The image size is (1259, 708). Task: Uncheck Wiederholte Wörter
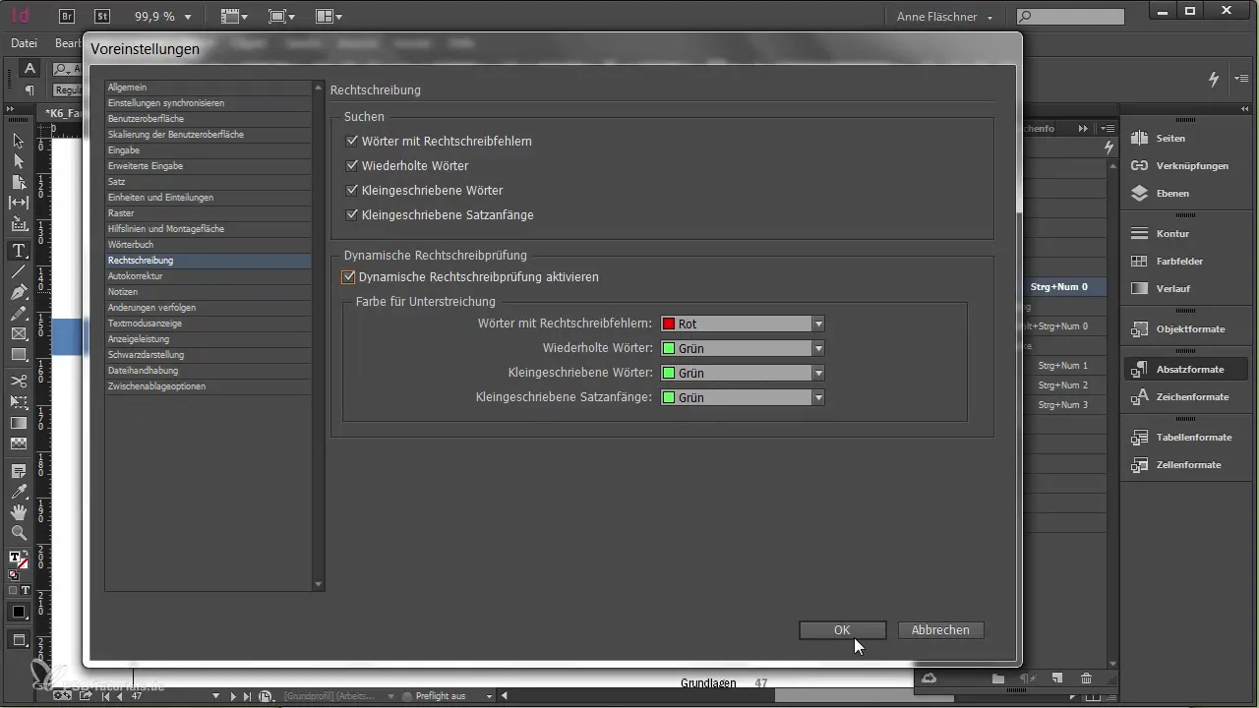(352, 166)
